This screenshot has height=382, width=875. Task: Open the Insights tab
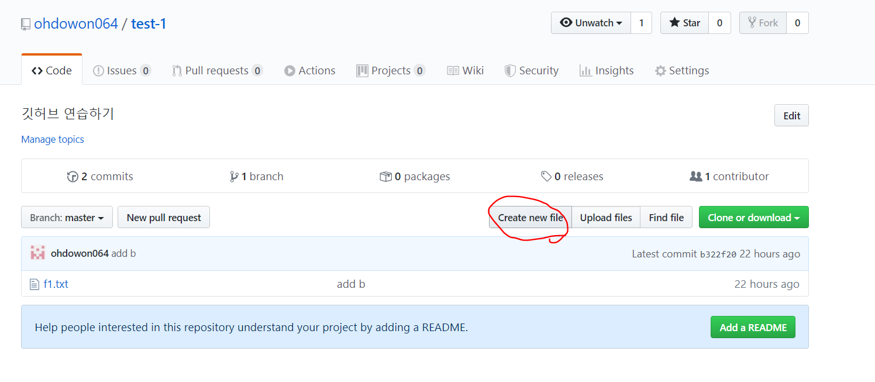pyautogui.click(x=607, y=70)
